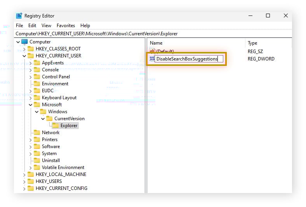
Task: Click the Microsoft folder icon
Action: [x=37, y=105]
